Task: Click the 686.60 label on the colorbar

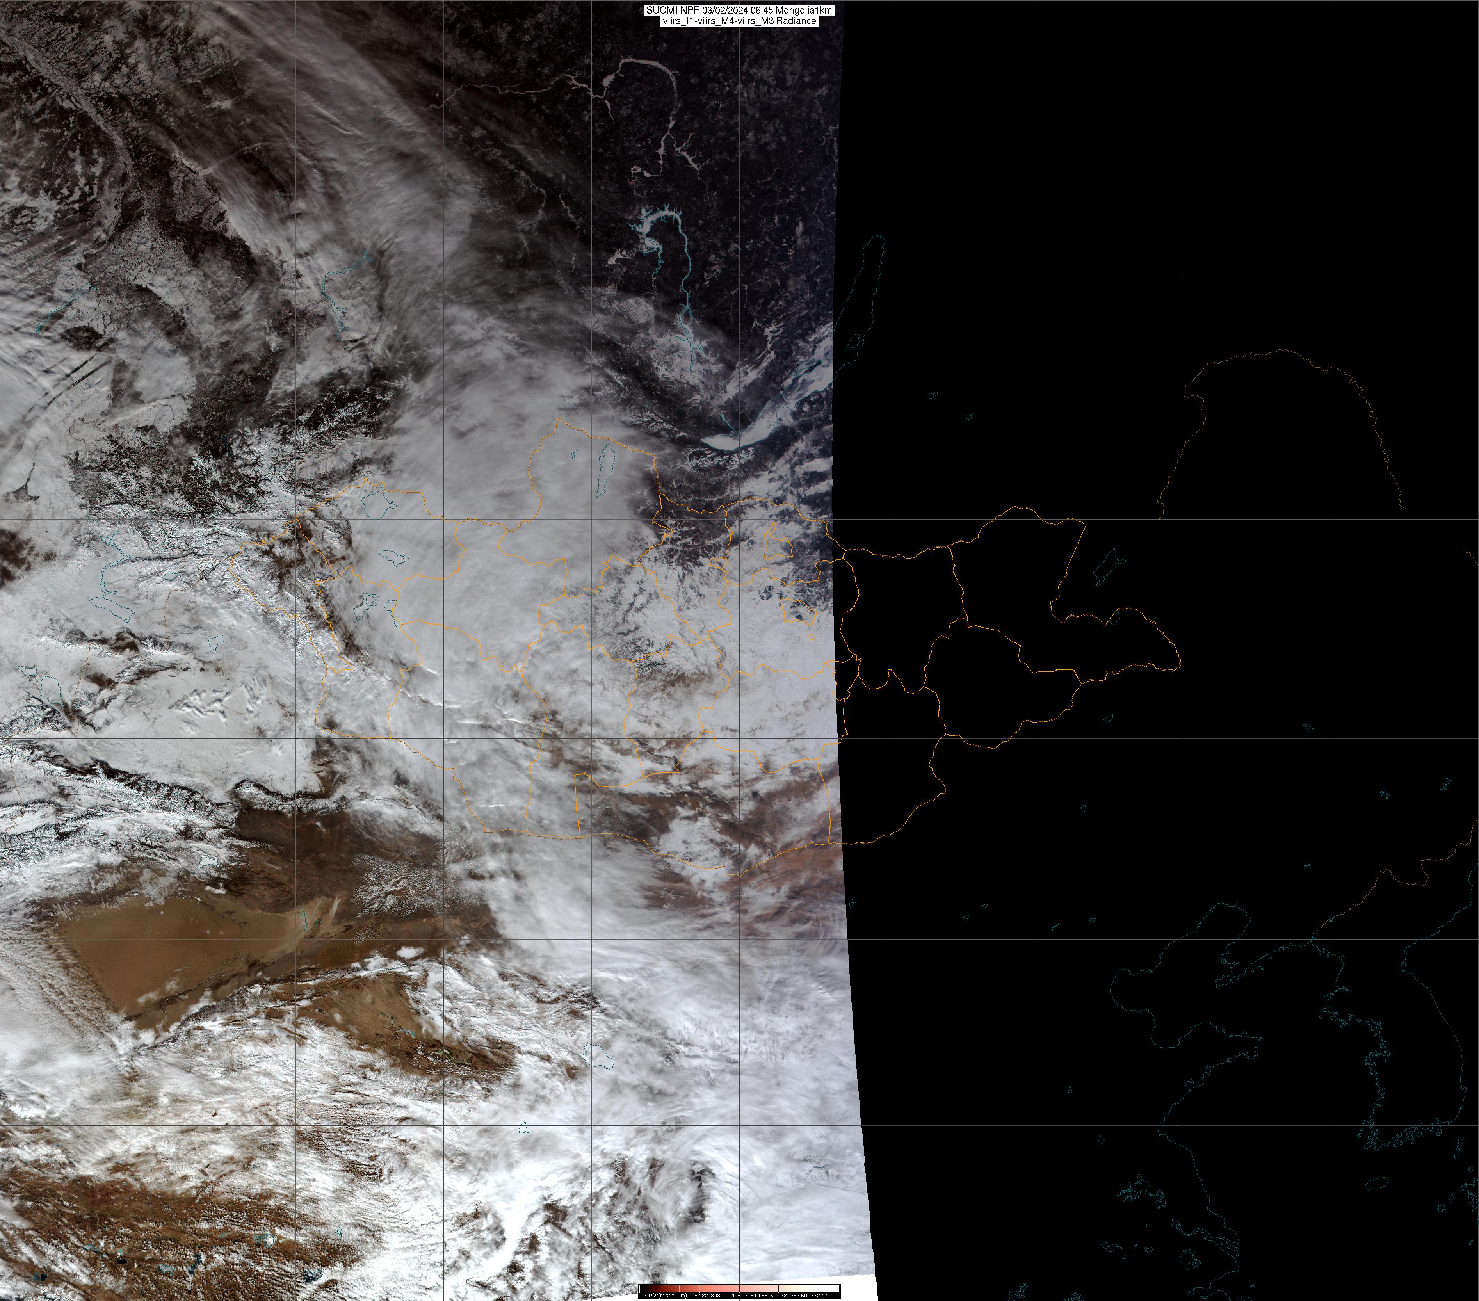Action: point(799,1296)
